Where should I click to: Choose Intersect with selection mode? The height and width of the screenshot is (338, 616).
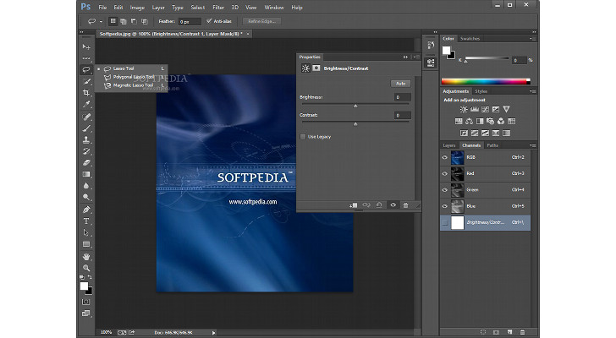point(144,21)
